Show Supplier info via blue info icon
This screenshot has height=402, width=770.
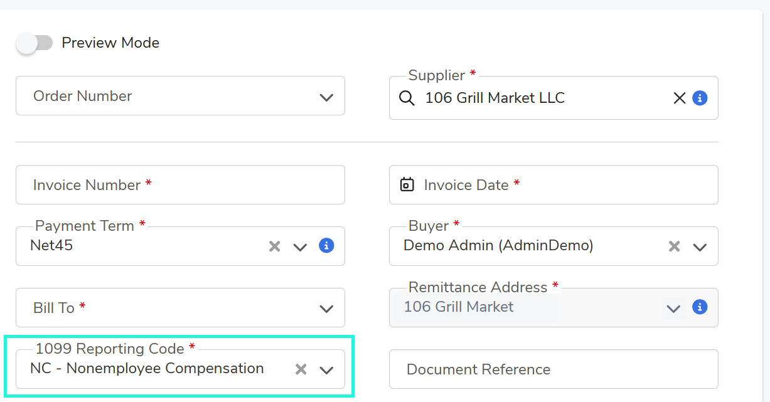coord(700,98)
